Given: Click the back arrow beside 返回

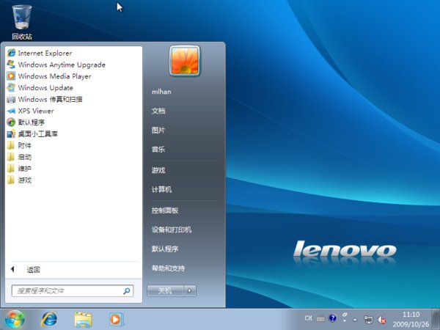Looking at the screenshot, I should click(12, 269).
